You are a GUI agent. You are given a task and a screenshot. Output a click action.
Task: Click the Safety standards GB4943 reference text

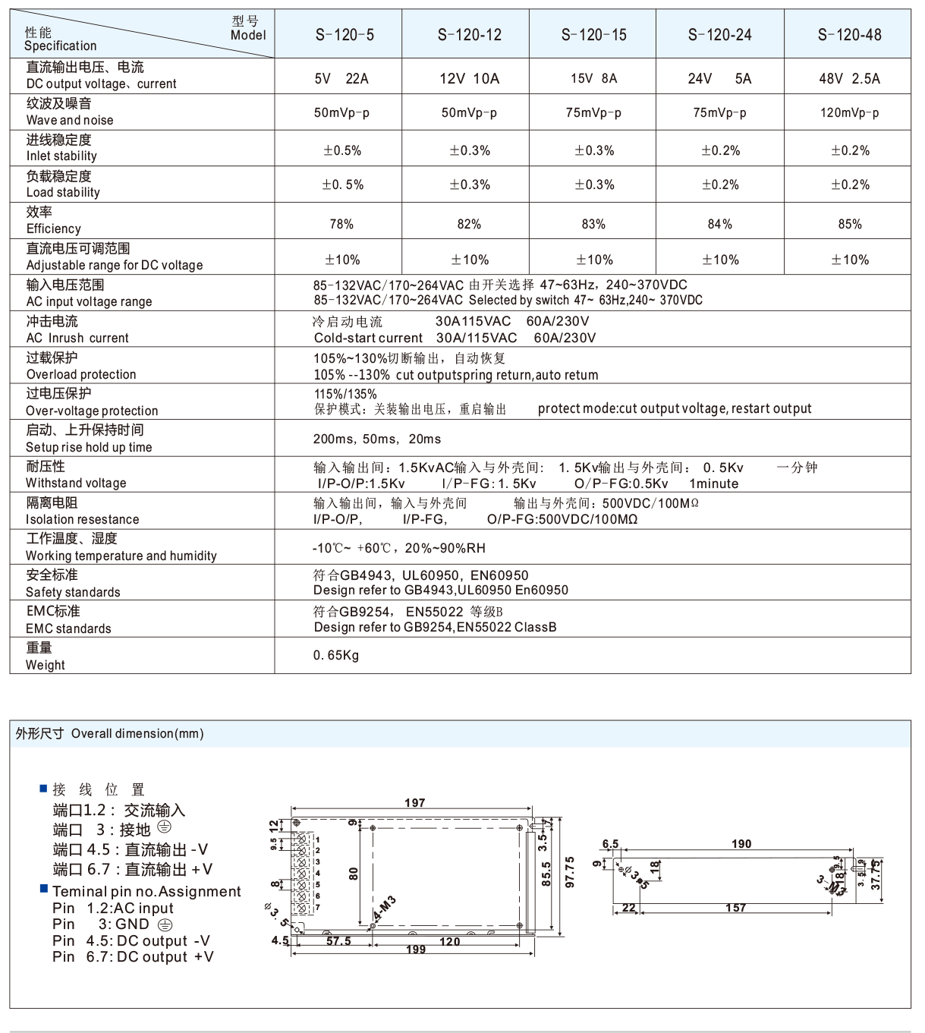[420, 575]
